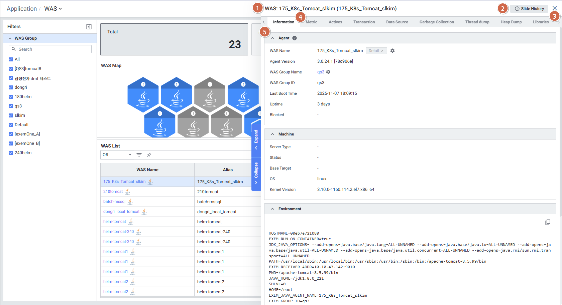The height and width of the screenshot is (305, 562).
Task: Click the gear icon next to WAS Name
Action: point(392,51)
